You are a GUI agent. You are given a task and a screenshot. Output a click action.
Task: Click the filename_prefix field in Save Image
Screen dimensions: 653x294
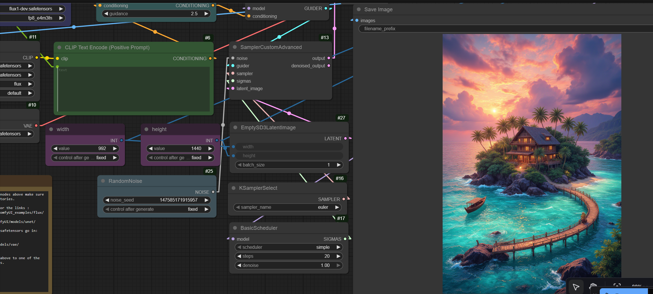coord(506,29)
